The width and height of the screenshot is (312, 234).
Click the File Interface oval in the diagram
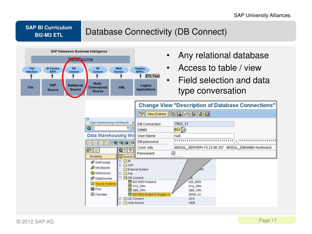(32, 70)
